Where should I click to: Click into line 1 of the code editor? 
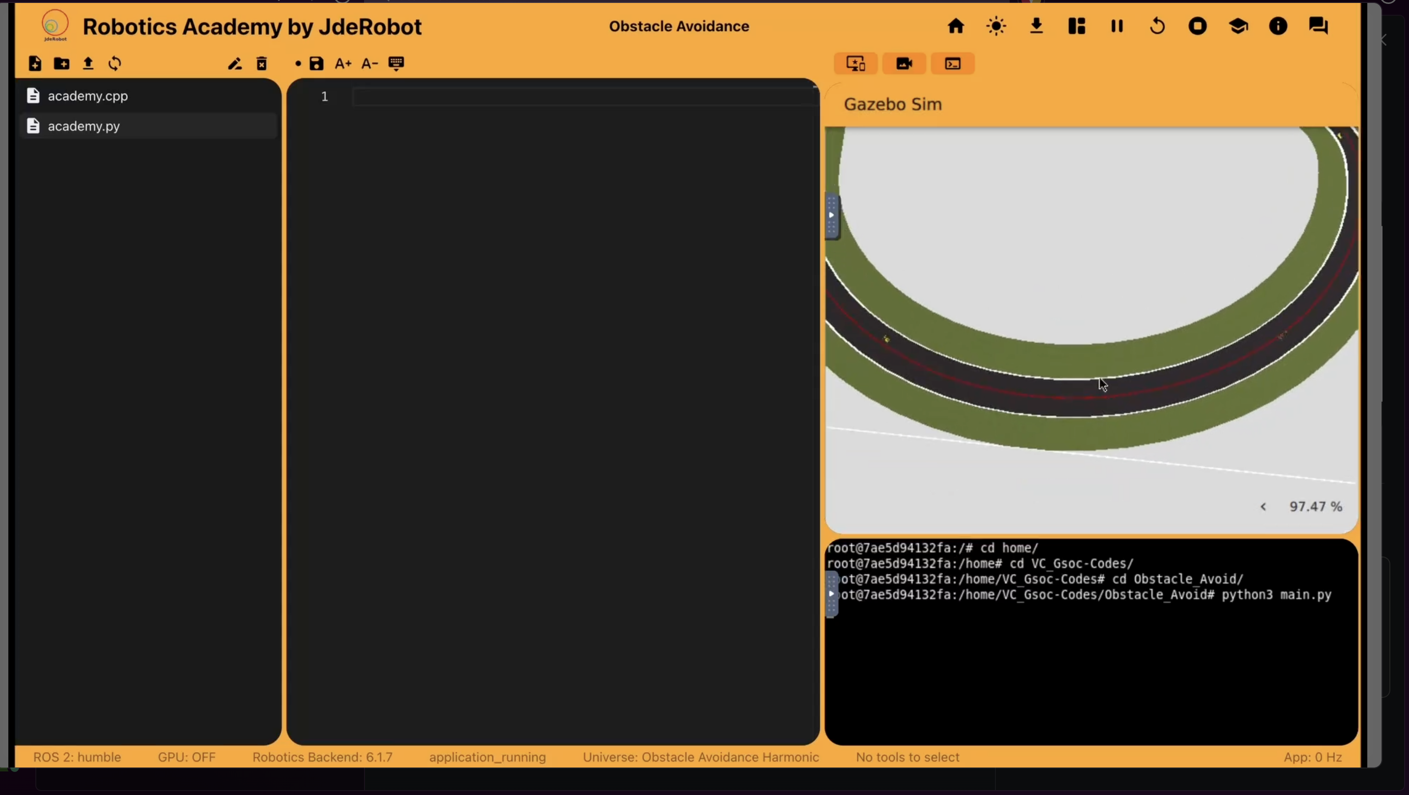tap(584, 97)
